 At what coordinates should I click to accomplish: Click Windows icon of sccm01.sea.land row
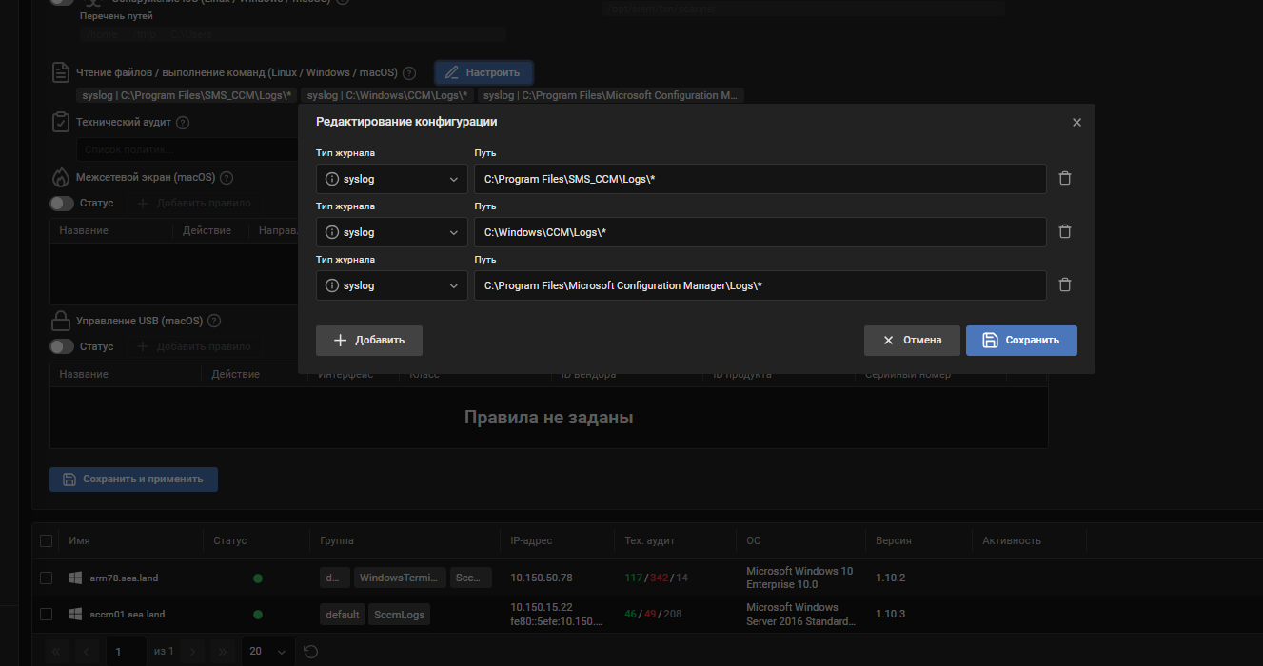click(x=75, y=615)
